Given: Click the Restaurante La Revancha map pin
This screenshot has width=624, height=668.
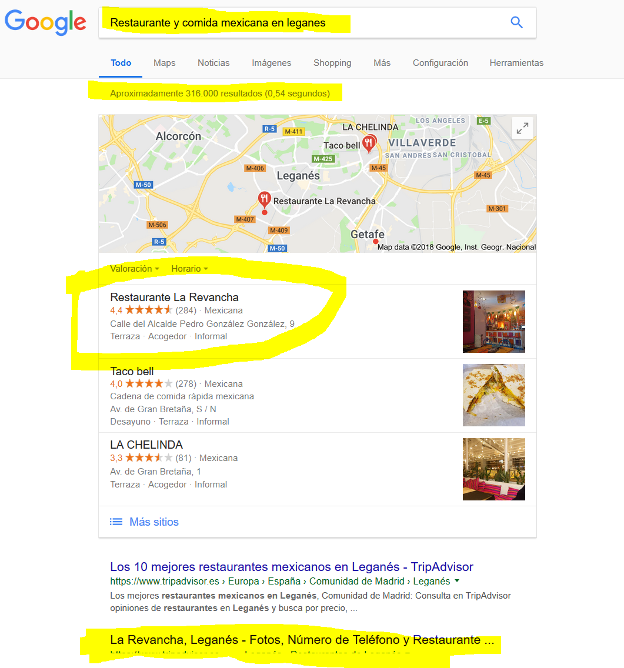Looking at the screenshot, I should pos(264,201).
